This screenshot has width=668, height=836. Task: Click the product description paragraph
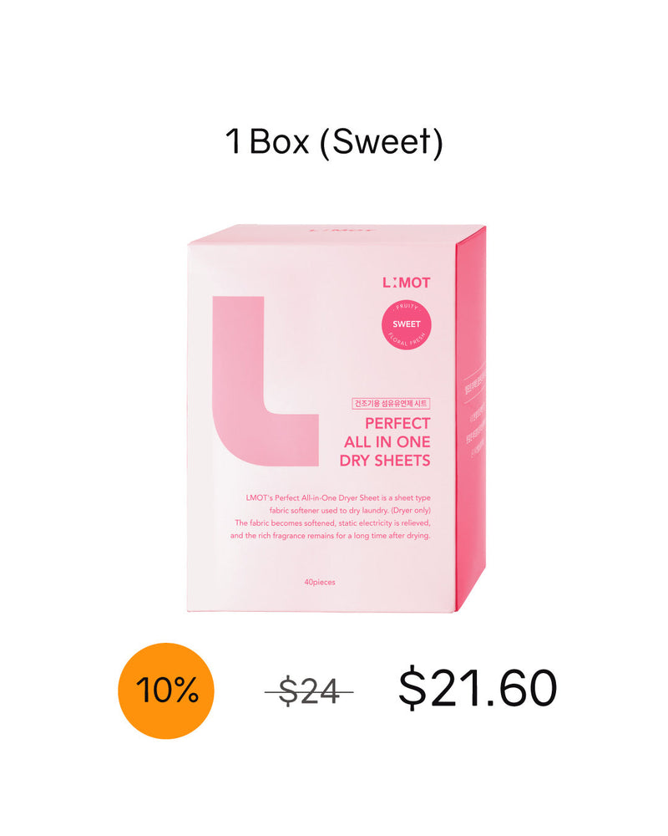pos(331,517)
